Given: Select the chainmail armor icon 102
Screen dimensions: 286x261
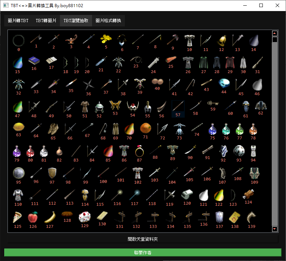Looking at the screenshot, I should coord(138,173).
